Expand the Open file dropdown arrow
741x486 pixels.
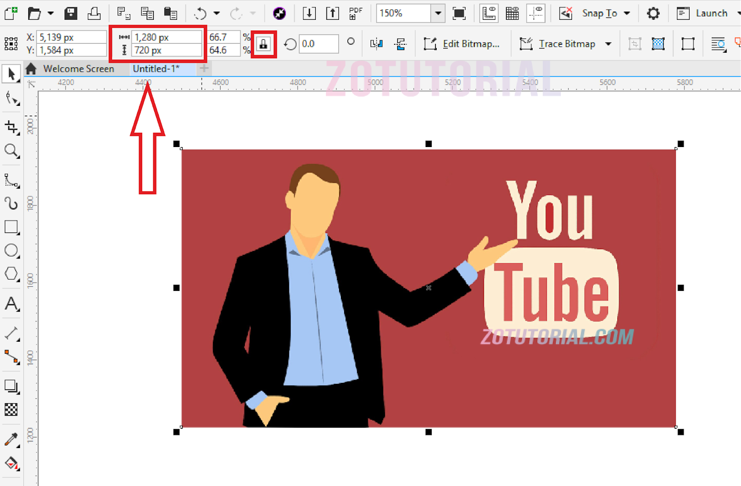[x=50, y=13]
